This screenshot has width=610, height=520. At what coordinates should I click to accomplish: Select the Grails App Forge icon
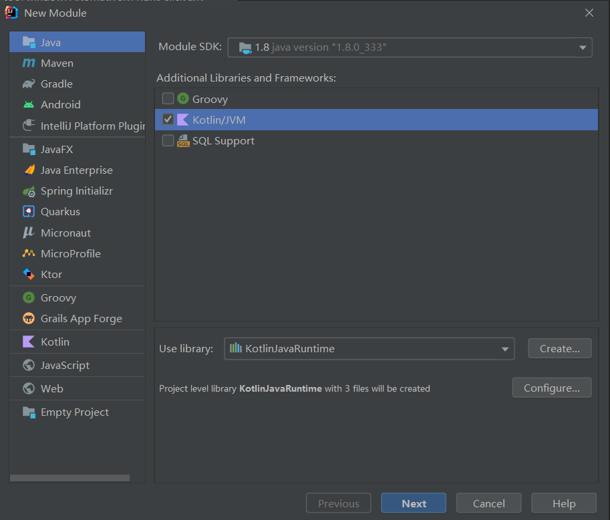[29, 318]
